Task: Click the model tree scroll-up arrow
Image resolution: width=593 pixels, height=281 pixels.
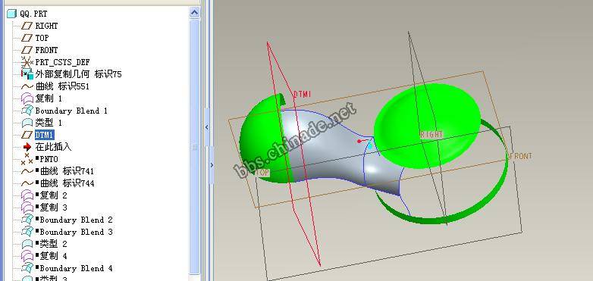Action: 194,13
